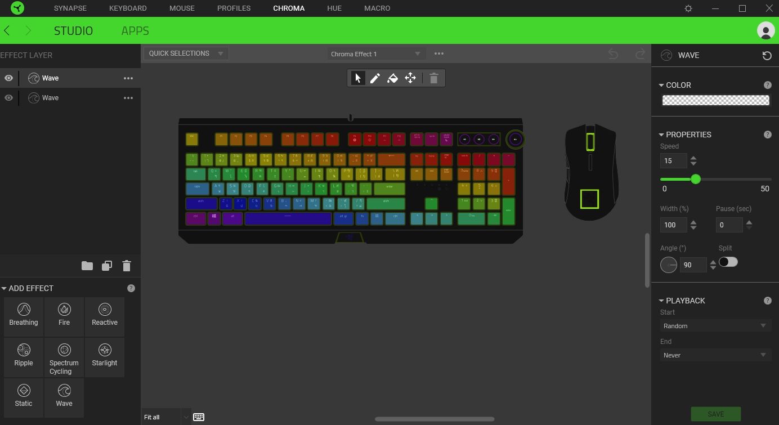Switch to Profiles tab
This screenshot has height=425, width=779.
coord(234,8)
